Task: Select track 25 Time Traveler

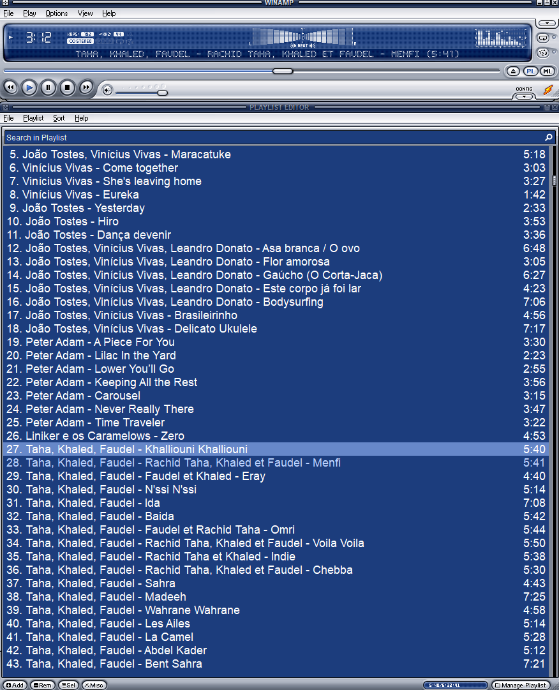Action: click(276, 423)
